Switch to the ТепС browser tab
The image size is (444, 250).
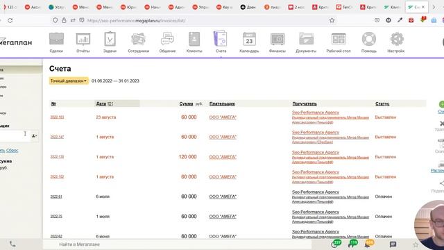344,7
